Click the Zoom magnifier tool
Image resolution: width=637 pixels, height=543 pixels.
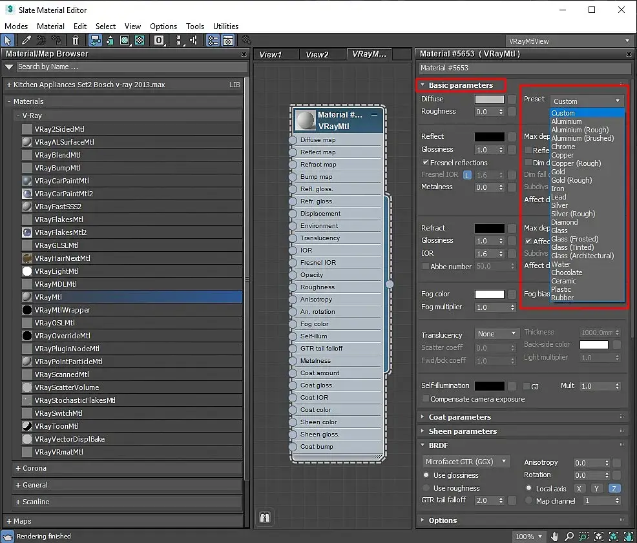coord(569,537)
